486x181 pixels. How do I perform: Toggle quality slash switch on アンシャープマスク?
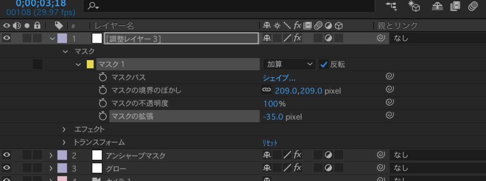point(288,155)
